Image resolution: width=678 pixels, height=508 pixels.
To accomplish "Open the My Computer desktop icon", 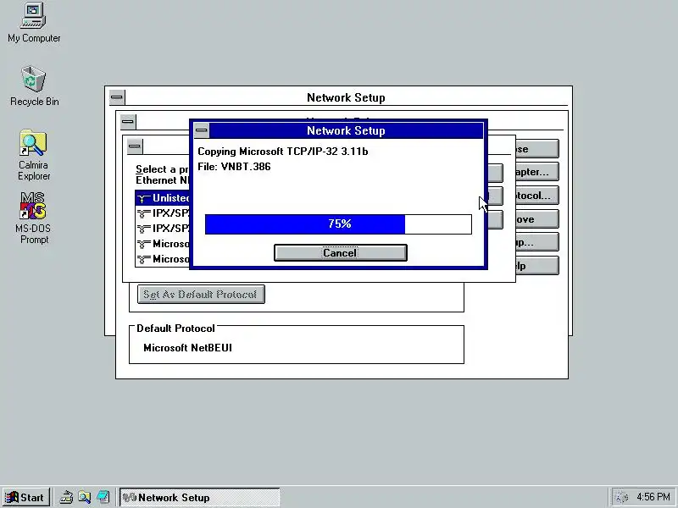I will coord(34,23).
